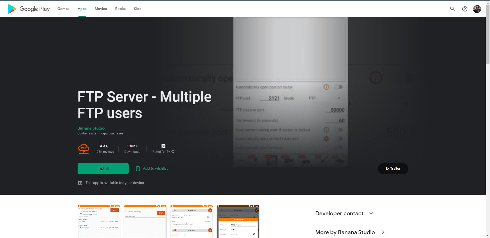Go to the Games tab
The height and width of the screenshot is (238, 490).
[63, 9]
